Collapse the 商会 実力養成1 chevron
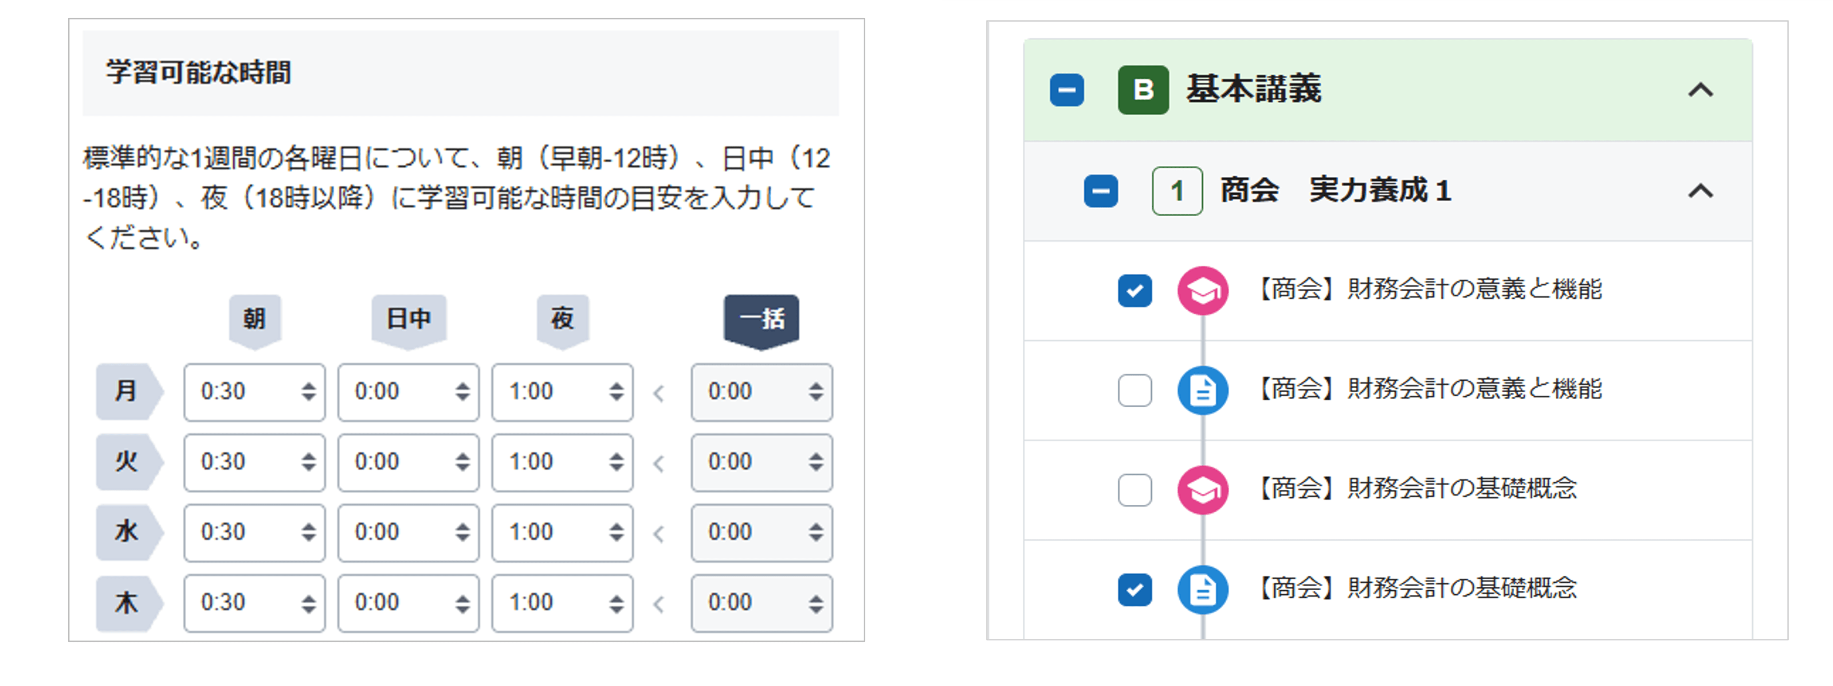1833x686 pixels. point(1700,191)
